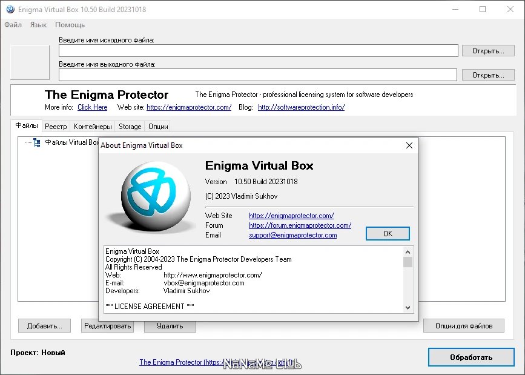Open enigmaprotector.com link in the banner

tap(189, 107)
